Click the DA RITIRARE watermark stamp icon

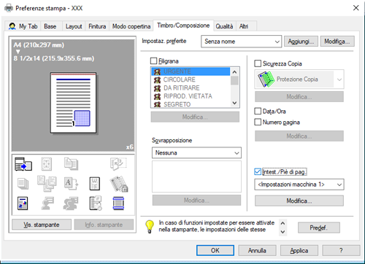click(x=158, y=88)
